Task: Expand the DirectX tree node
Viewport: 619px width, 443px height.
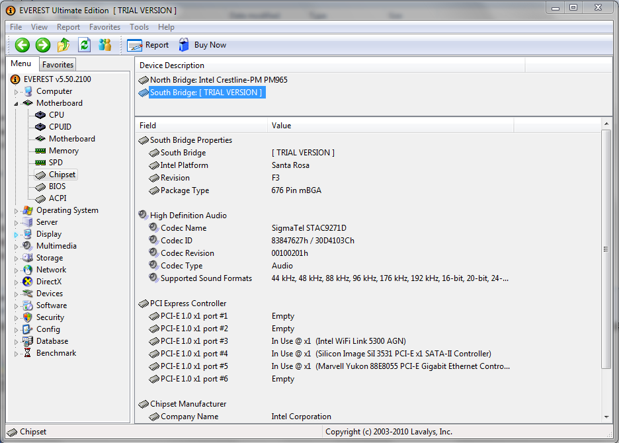Action: click(x=16, y=282)
